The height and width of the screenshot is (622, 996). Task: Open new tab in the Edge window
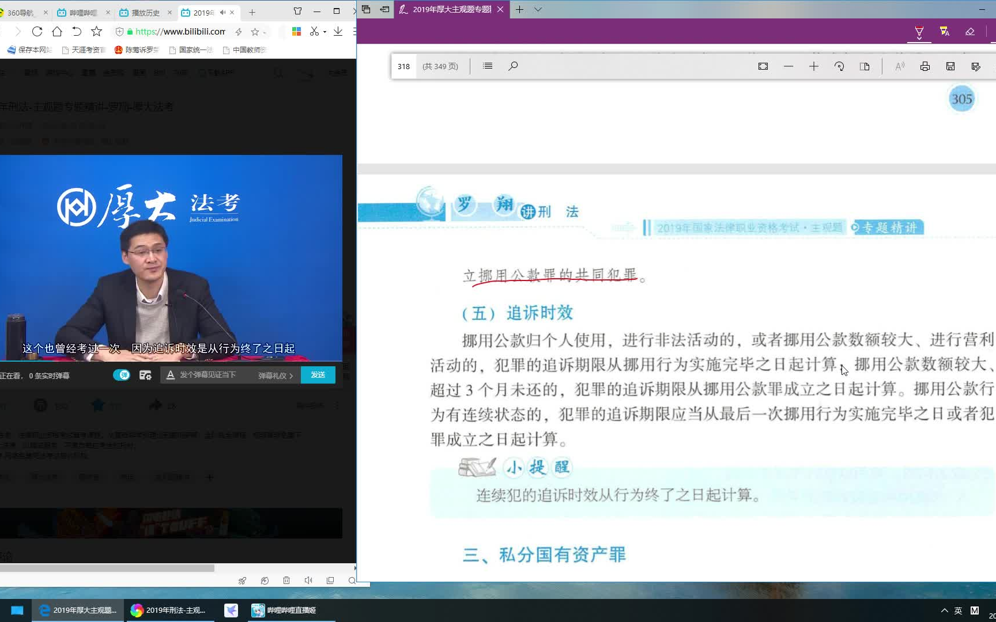[519, 9]
